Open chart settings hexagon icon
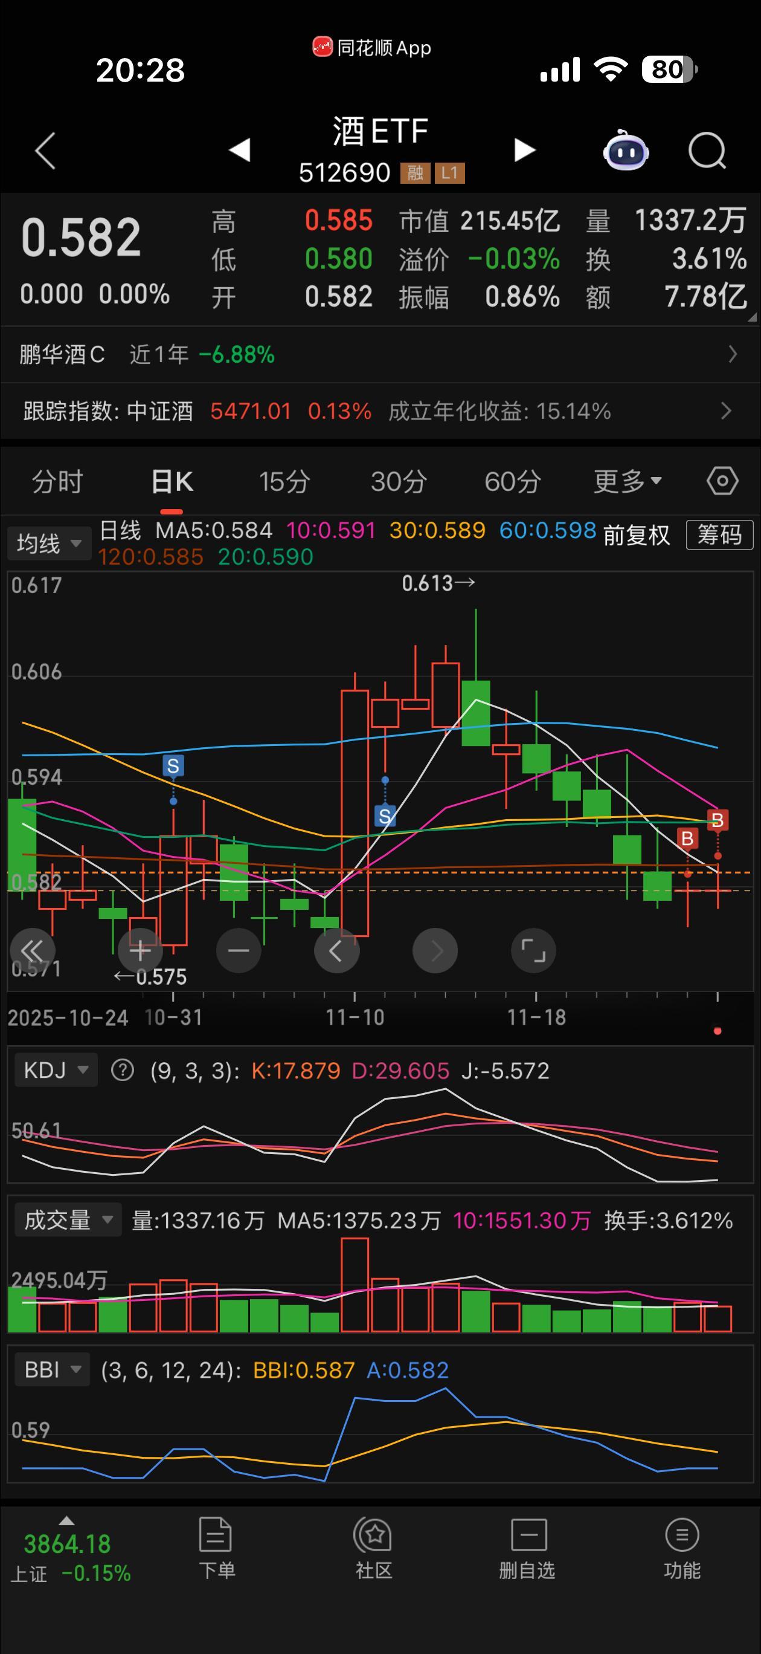 [722, 481]
